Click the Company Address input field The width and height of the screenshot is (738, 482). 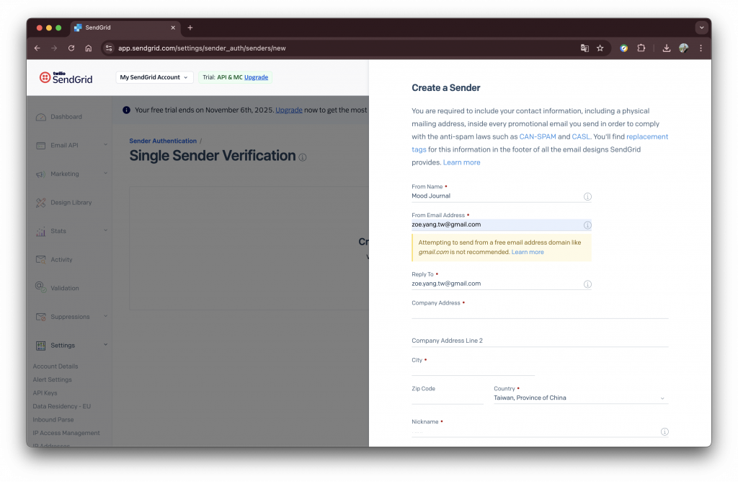[540, 312]
